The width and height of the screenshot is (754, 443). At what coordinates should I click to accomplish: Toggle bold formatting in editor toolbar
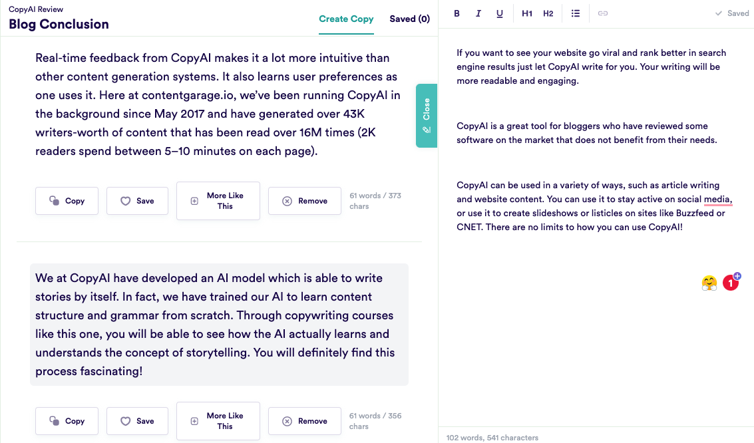[457, 13]
